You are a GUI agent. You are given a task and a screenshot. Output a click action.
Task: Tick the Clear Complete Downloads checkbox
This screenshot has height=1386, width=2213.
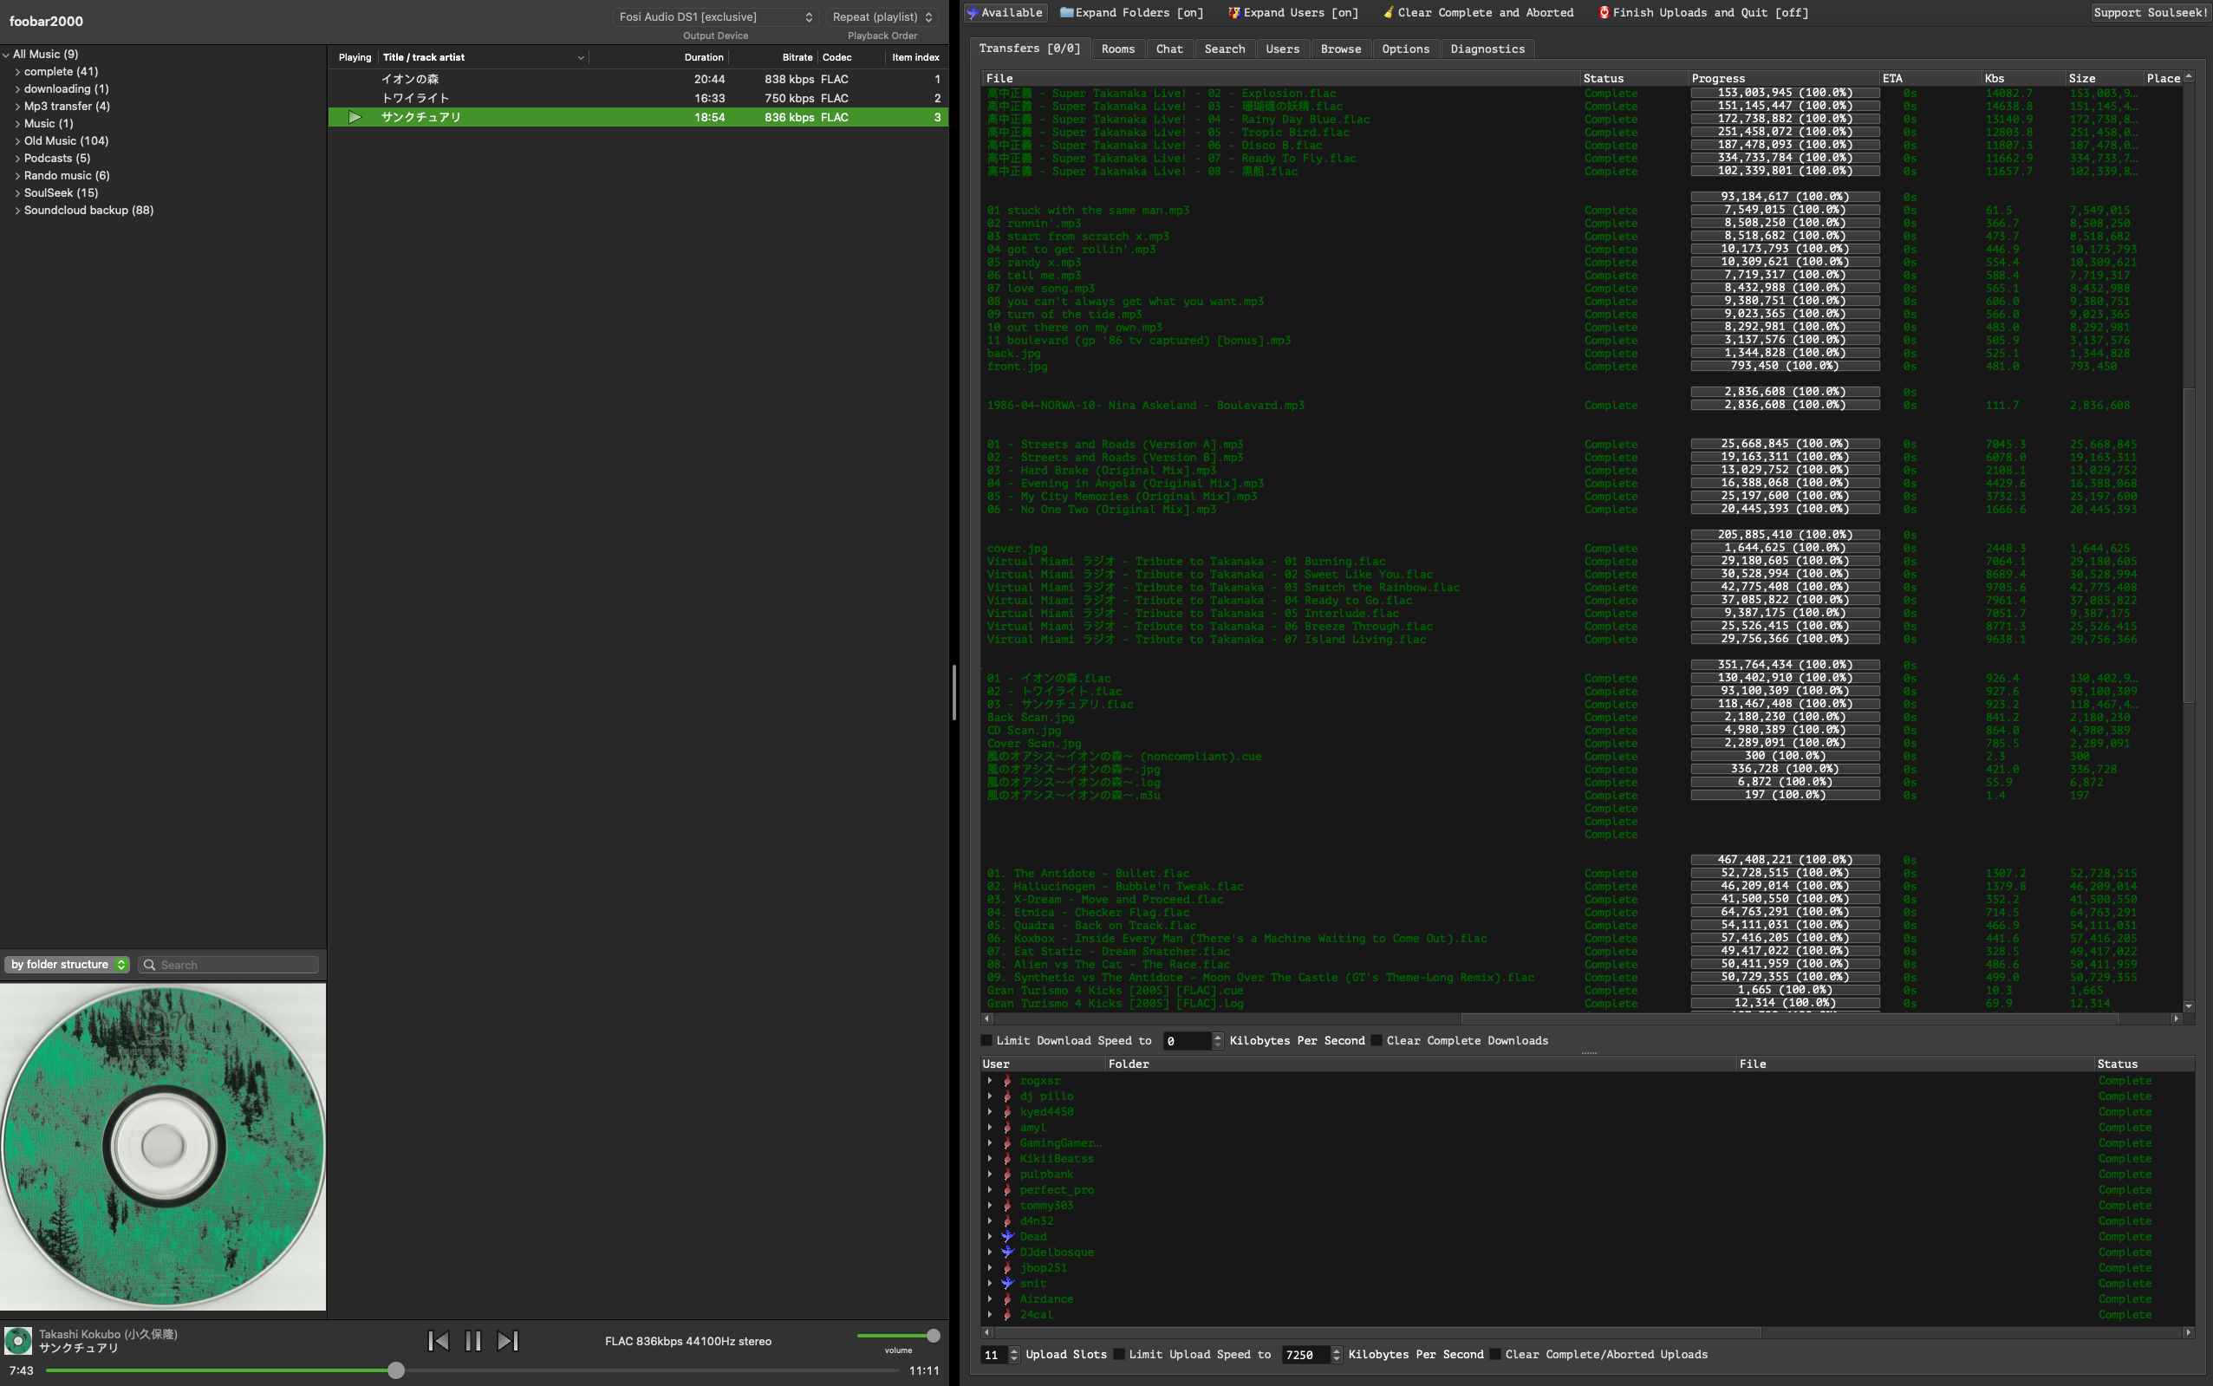pos(1376,1040)
